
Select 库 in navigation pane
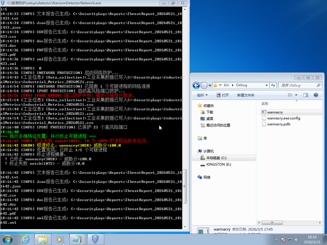202,138
